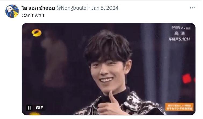Open the tweet's more options menu
The height and width of the screenshot is (119, 203).
192,8
